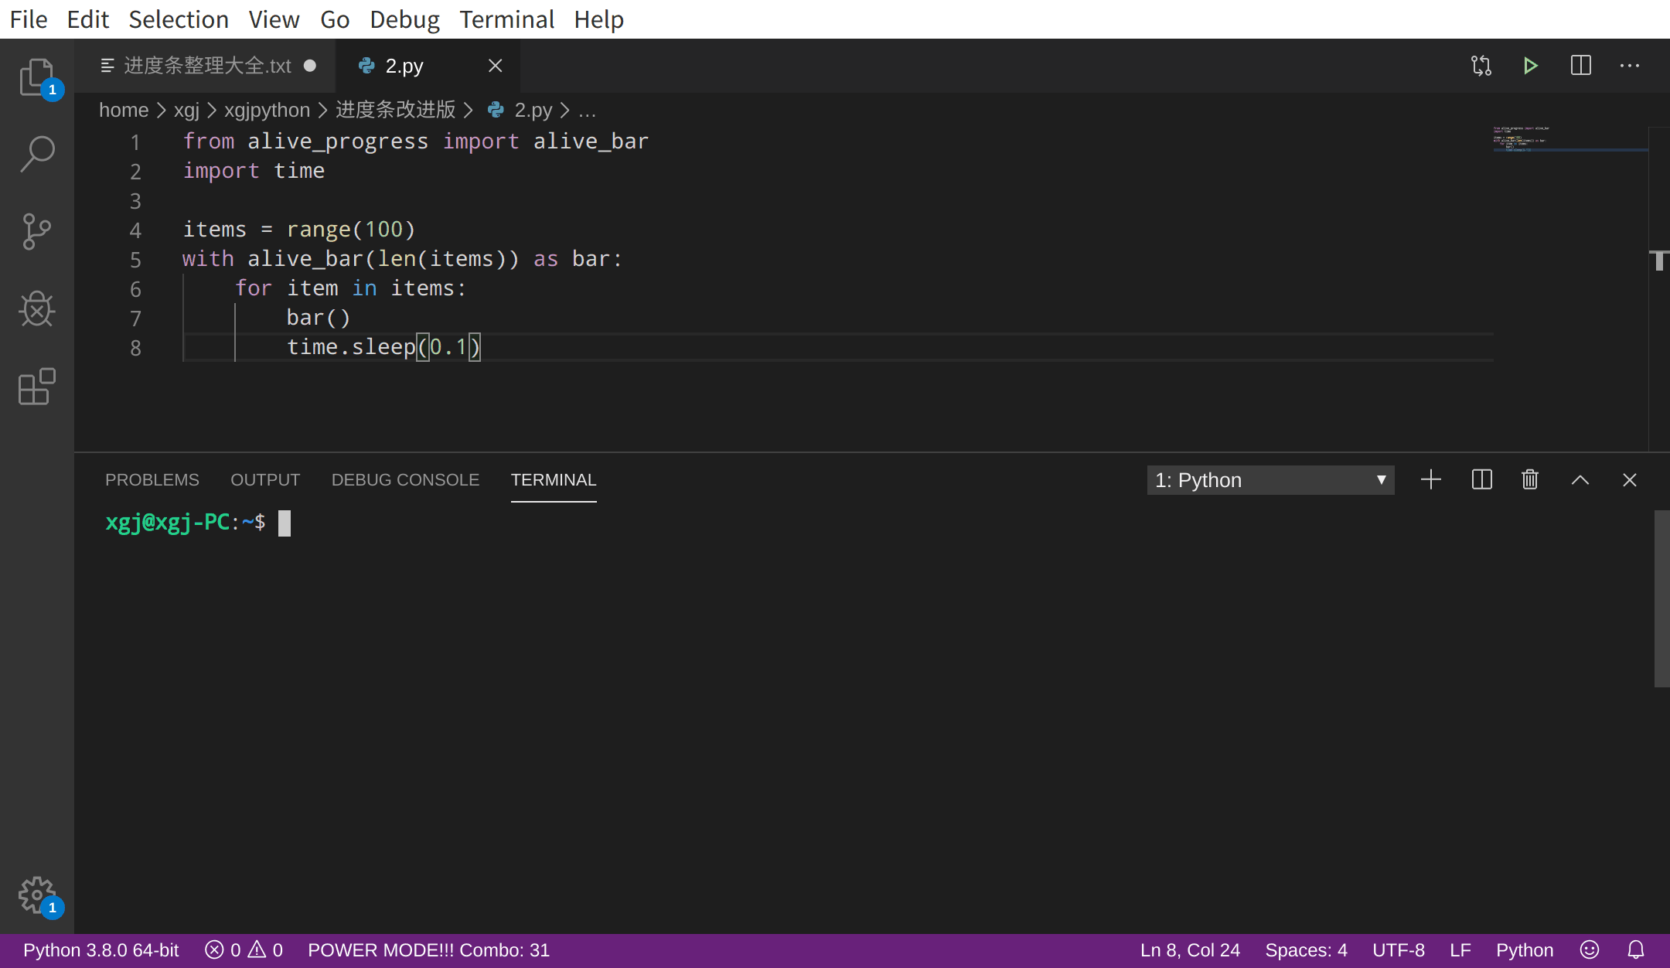Screen dimensions: 1670x968
Task: Expand the breadcrumb 进度条改进版 path
Action: (x=396, y=110)
